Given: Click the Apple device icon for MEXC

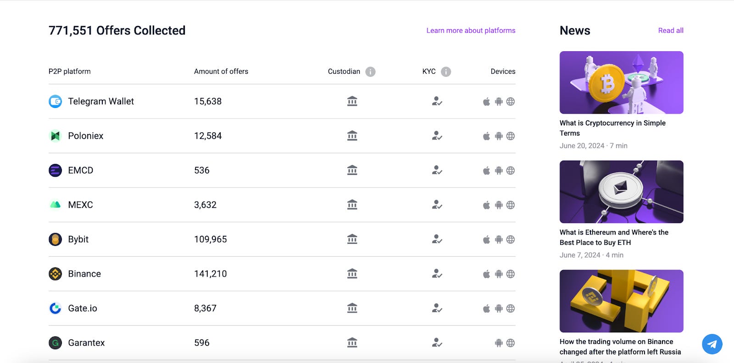Looking at the screenshot, I should point(486,205).
